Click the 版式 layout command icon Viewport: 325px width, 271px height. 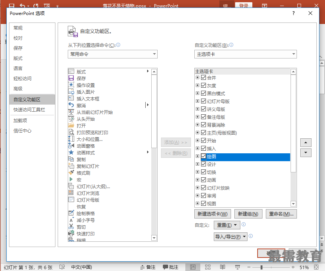coord(71,72)
